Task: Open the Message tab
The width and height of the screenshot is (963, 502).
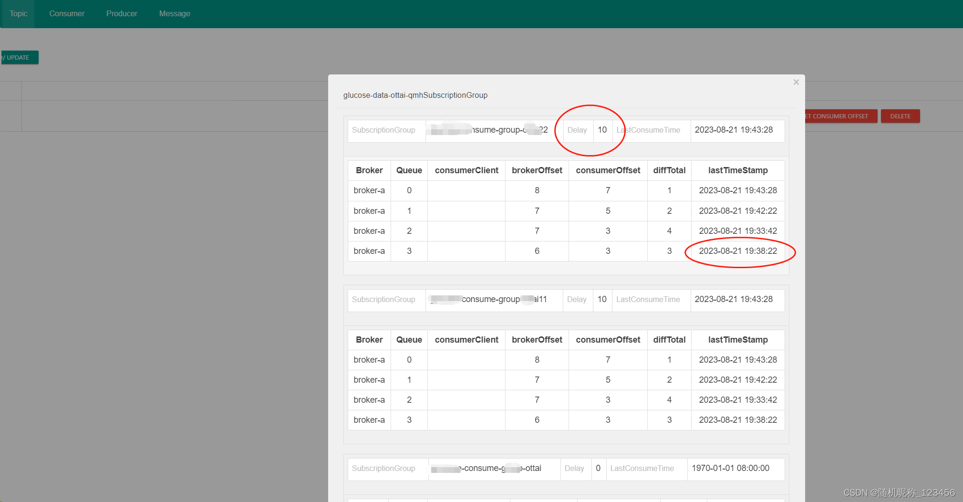Action: (175, 13)
